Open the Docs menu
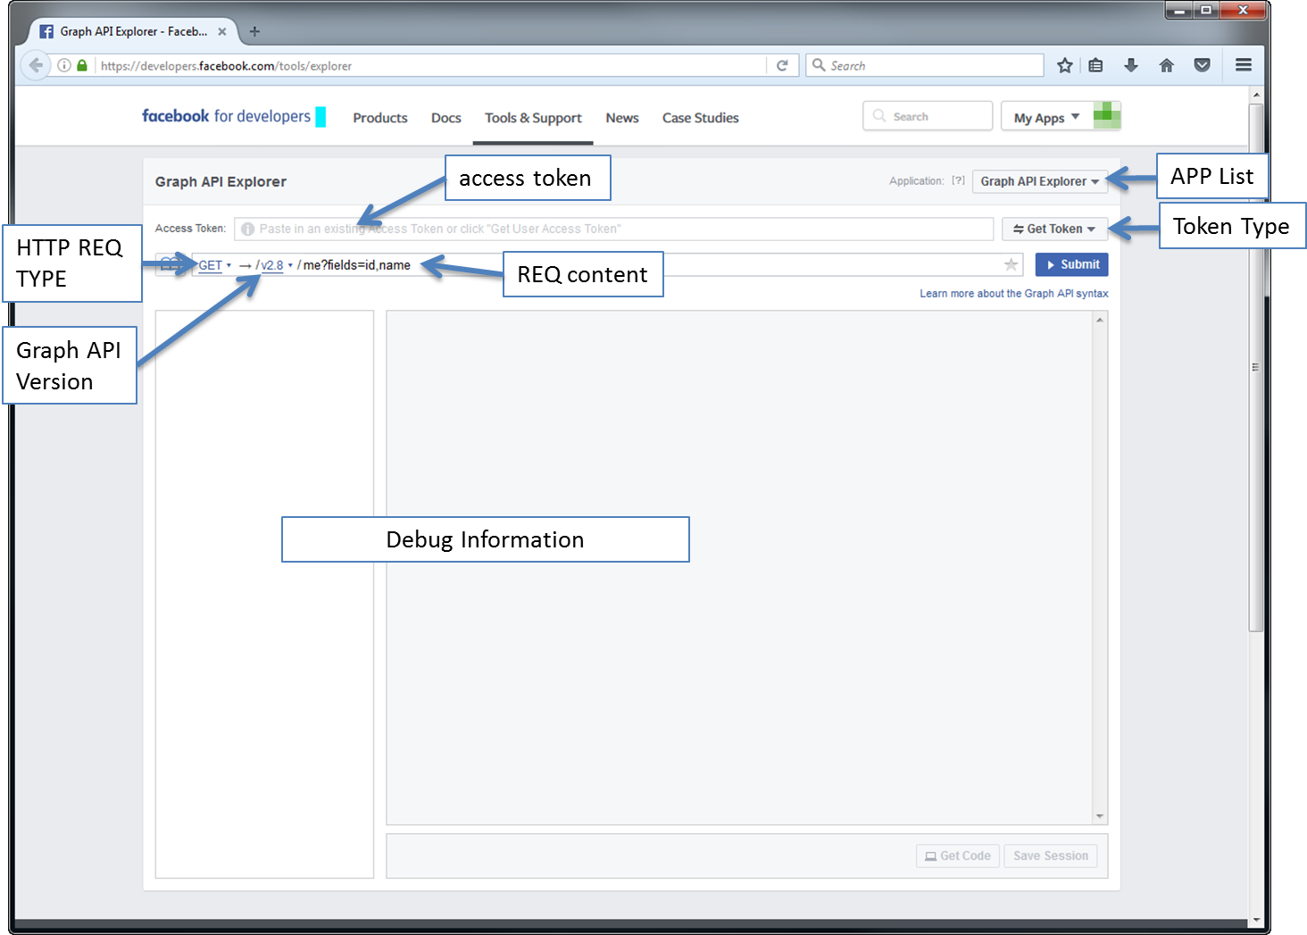Screen dimensions: 1307x935 click(x=446, y=118)
